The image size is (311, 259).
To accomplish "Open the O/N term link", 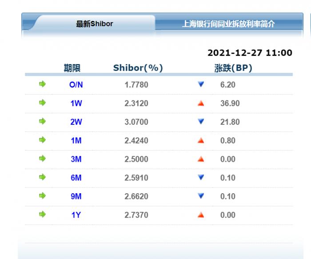I will pyautogui.click(x=76, y=85).
